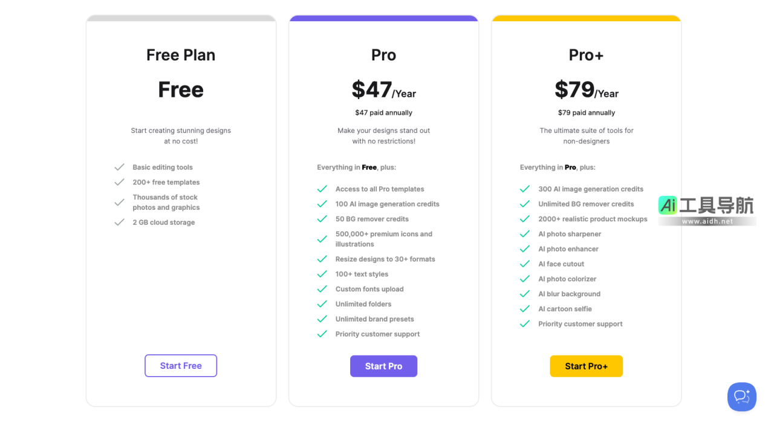The height and width of the screenshot is (422, 771).
Task: Click the yellow Pro+ card top bar
Action: point(586,18)
